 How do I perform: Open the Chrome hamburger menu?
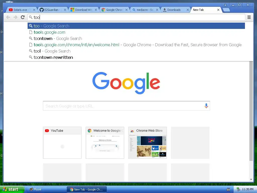(x=249, y=17)
